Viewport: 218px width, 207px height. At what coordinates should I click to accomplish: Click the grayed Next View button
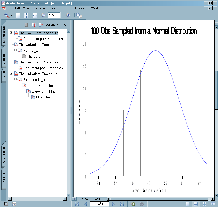pyautogui.click(x=142, y=204)
